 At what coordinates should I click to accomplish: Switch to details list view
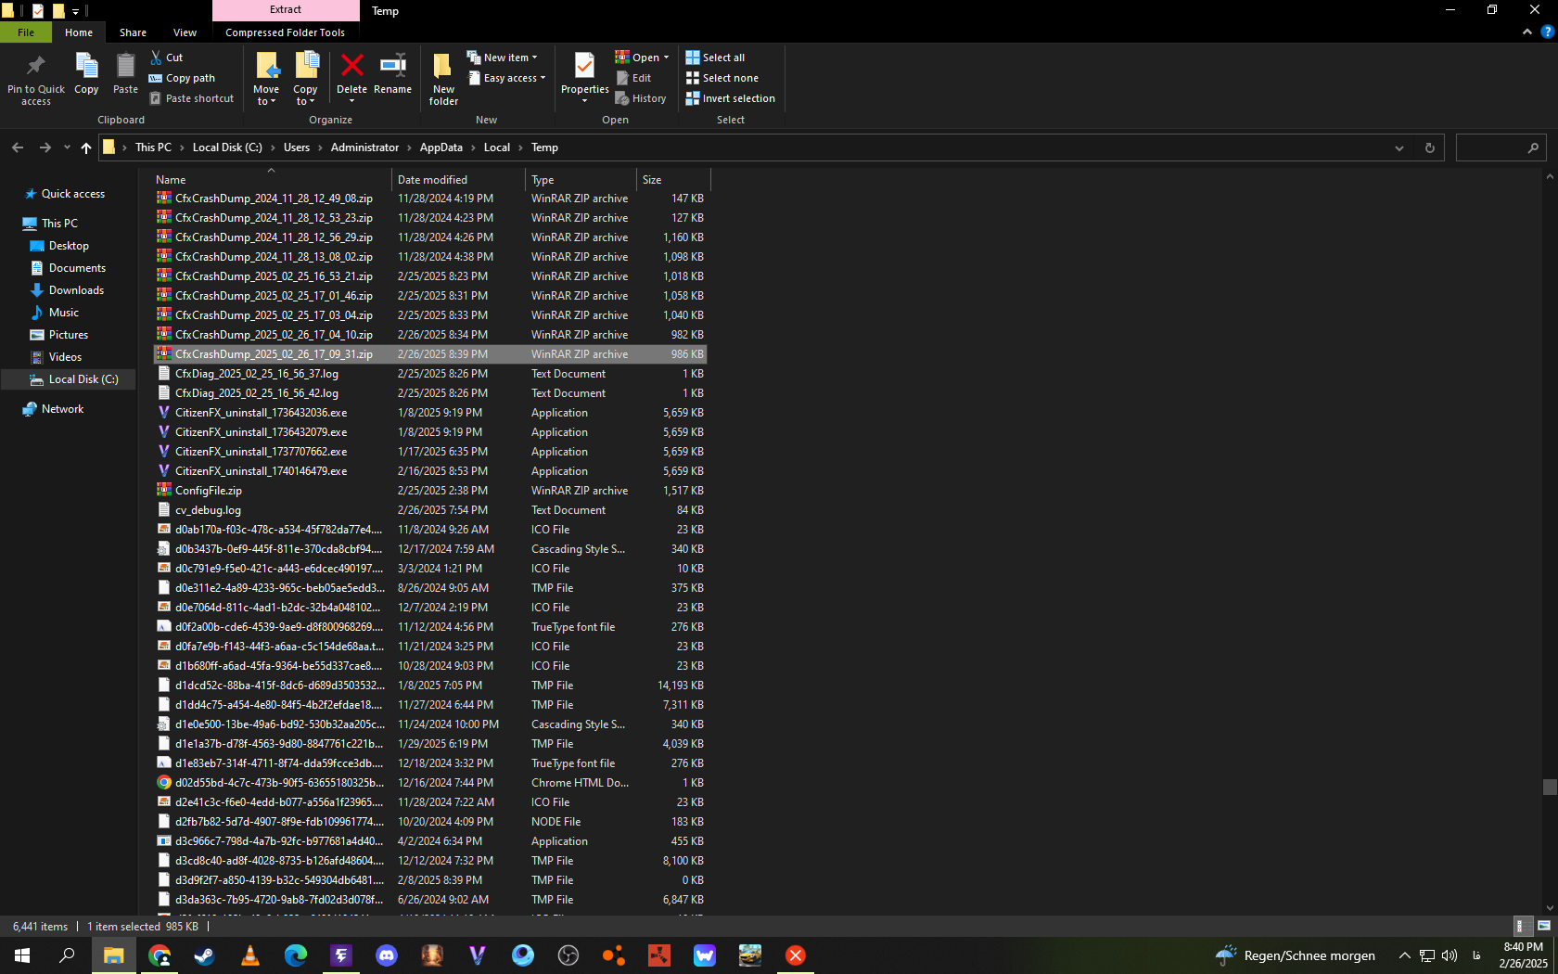pos(1521,926)
